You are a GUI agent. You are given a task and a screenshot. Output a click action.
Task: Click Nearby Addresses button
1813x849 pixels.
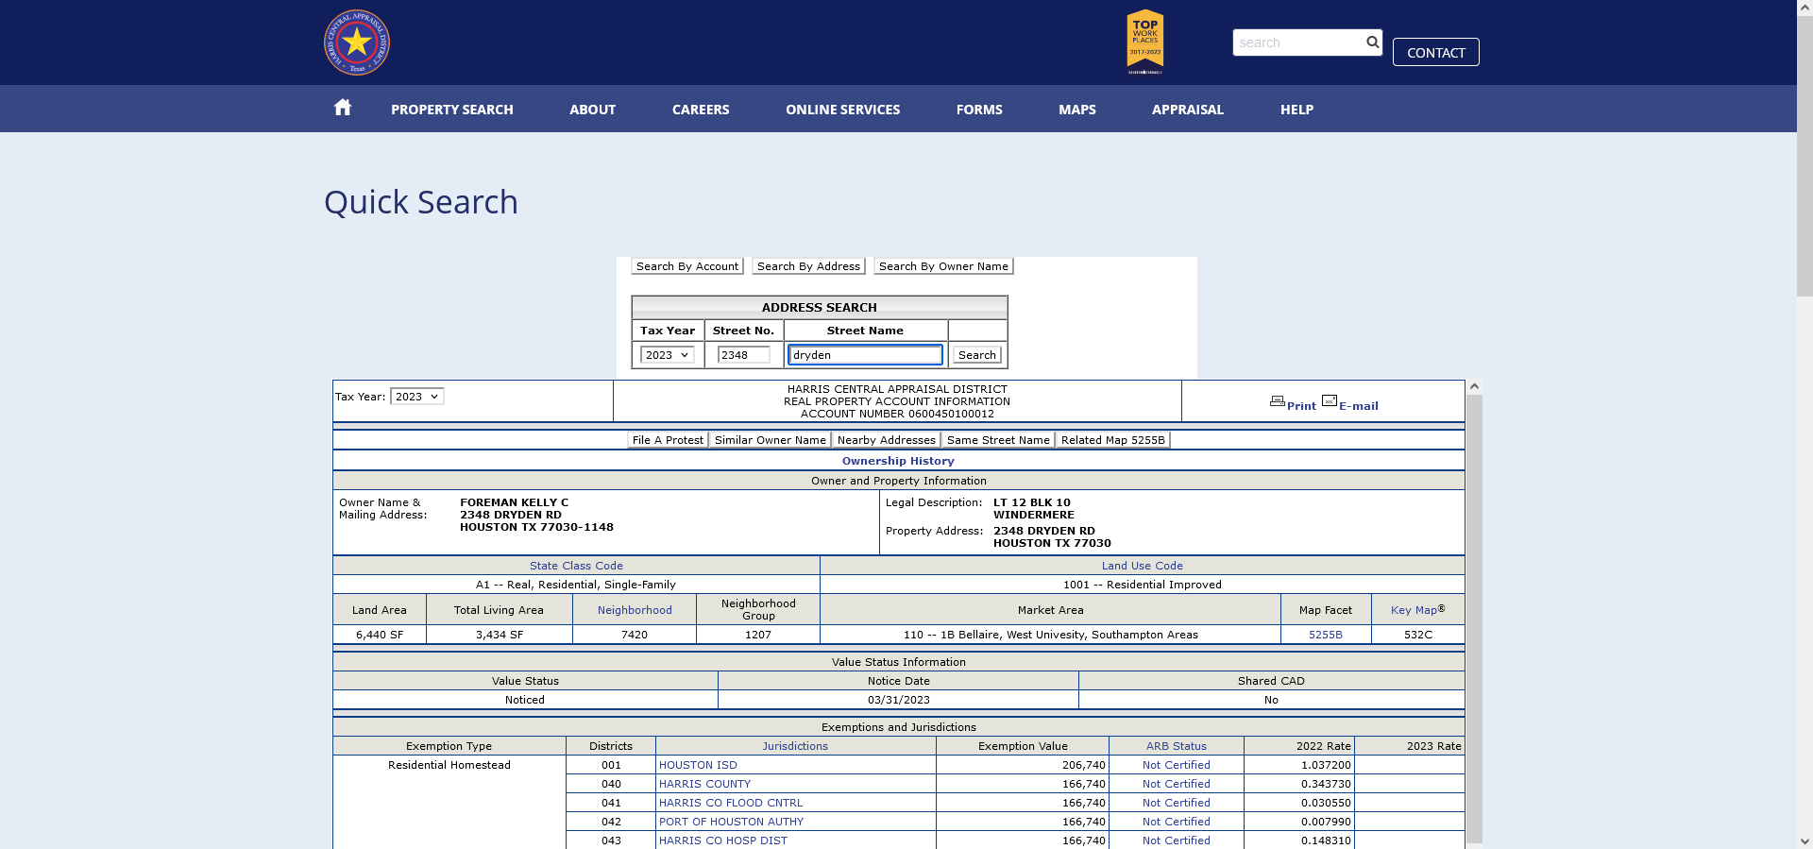tap(887, 440)
